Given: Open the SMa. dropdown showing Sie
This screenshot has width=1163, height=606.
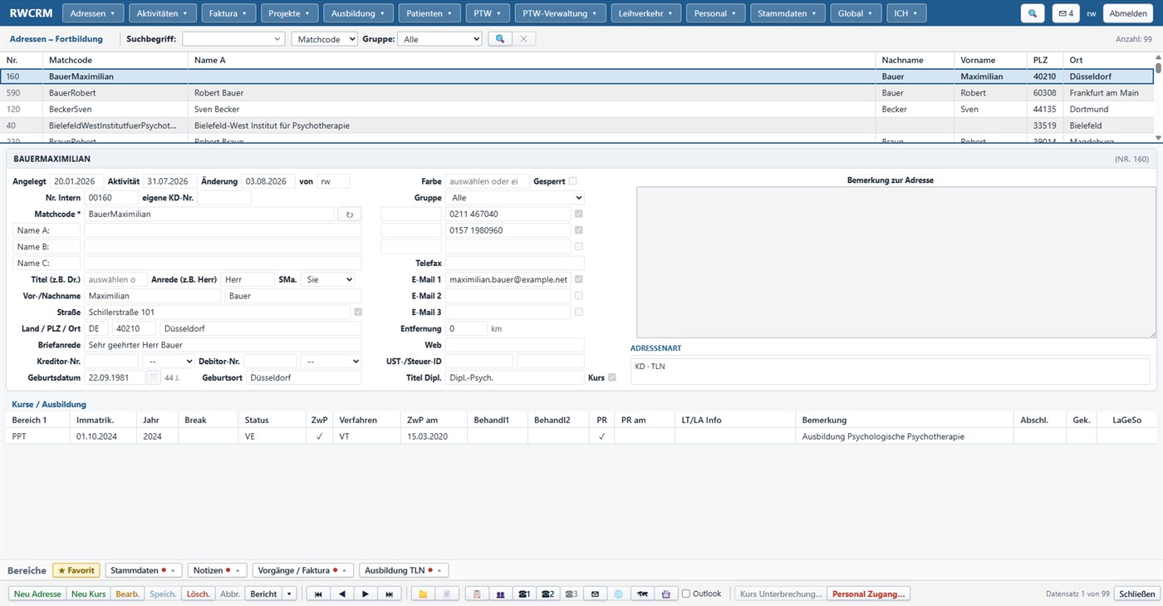Looking at the screenshot, I should tap(328, 279).
